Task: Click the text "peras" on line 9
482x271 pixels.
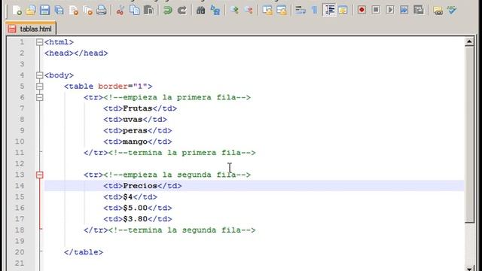Action: pyautogui.click(x=135, y=130)
